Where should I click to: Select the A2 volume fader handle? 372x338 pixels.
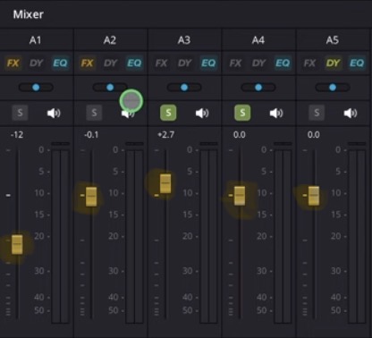point(91,197)
